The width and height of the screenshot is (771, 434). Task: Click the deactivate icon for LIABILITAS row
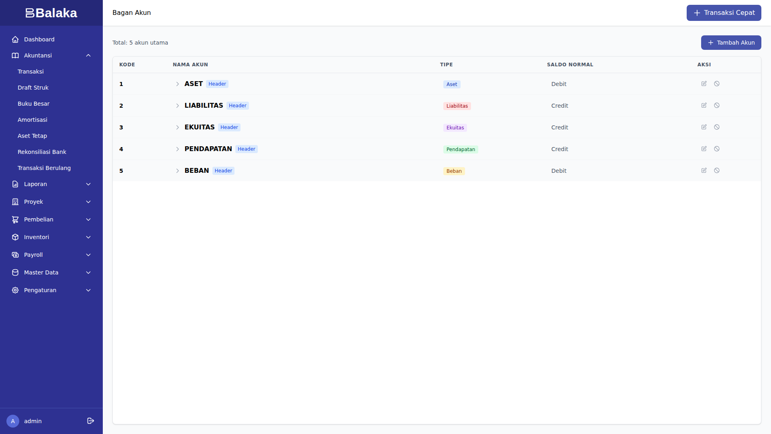(x=717, y=105)
